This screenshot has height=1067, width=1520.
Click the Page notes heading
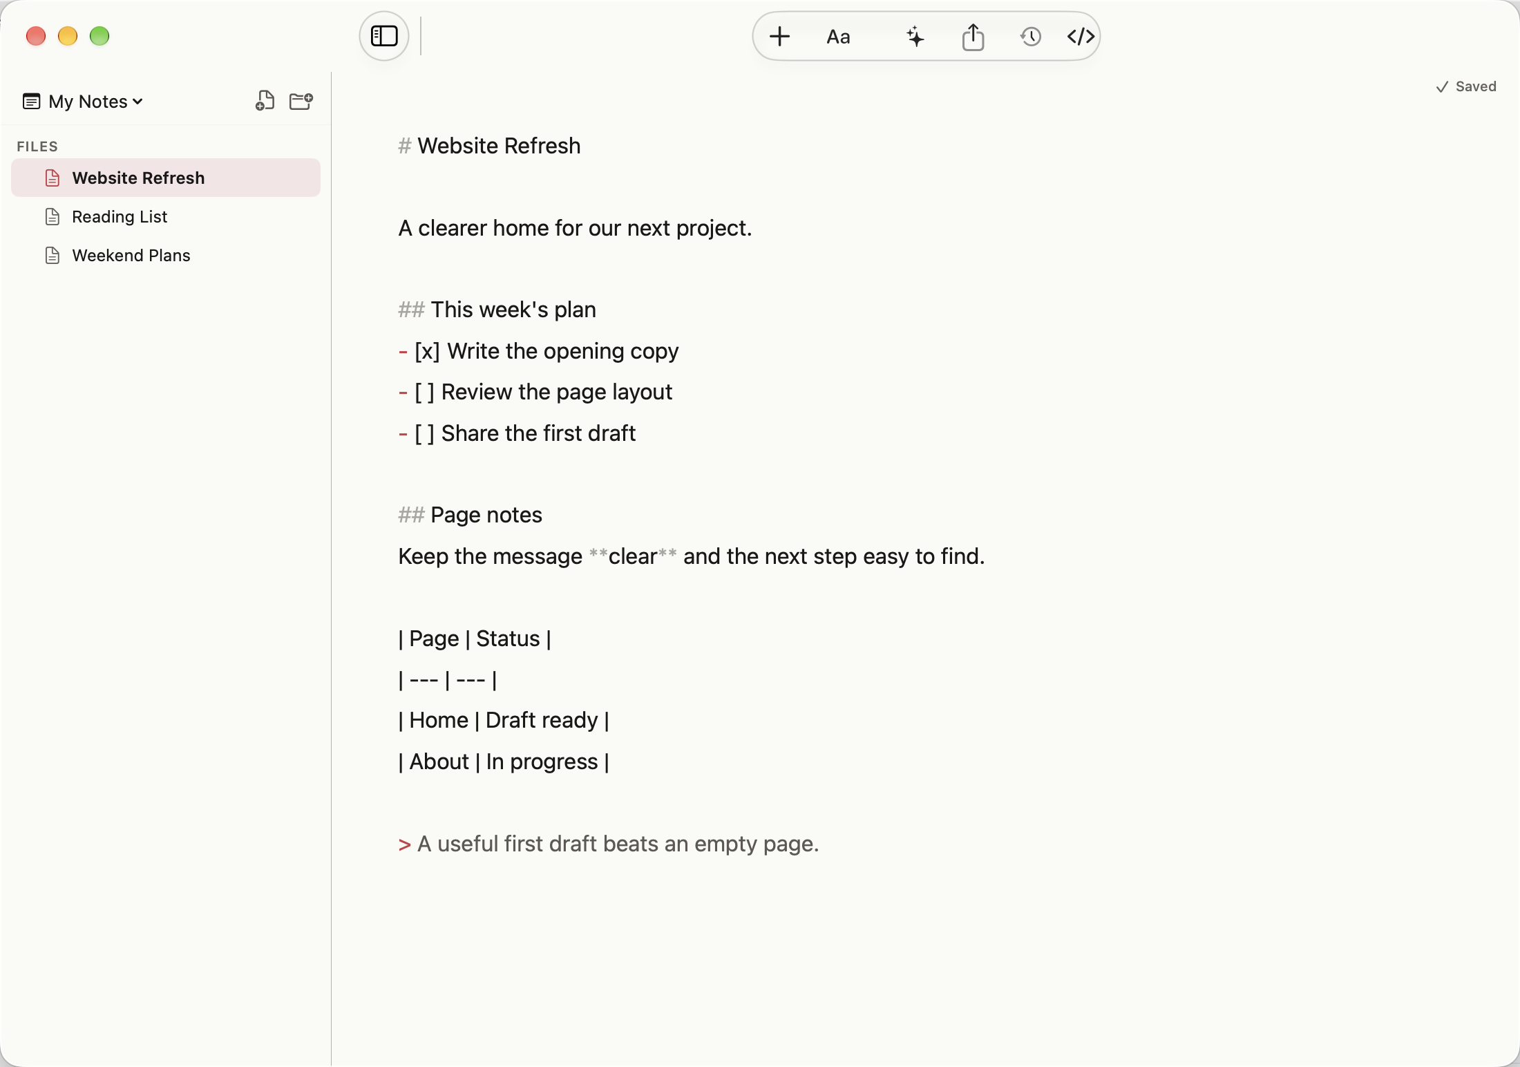pyautogui.click(x=486, y=515)
